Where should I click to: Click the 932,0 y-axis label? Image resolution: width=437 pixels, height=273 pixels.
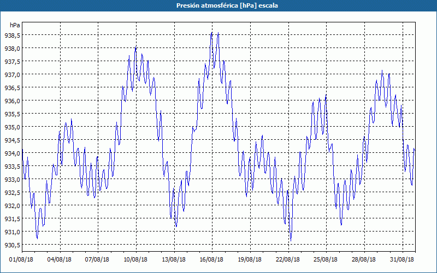coord(12,206)
